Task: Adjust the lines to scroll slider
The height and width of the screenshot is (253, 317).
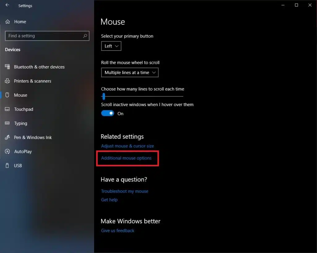Action: (x=103, y=96)
